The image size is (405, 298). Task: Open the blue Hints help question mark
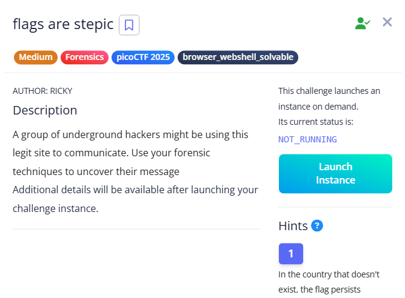pos(317,226)
